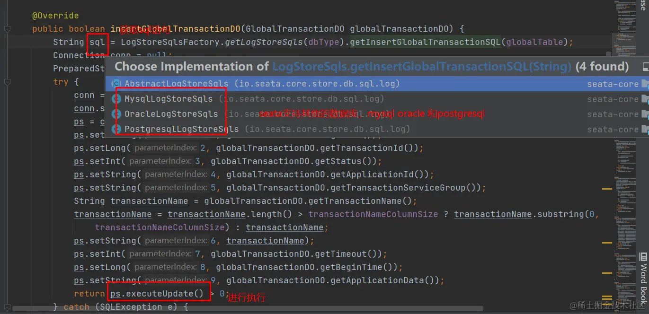Image resolution: width=649 pixels, height=314 pixels.
Task: Click the 'String transactionName' declaration
Action: [x=131, y=201]
